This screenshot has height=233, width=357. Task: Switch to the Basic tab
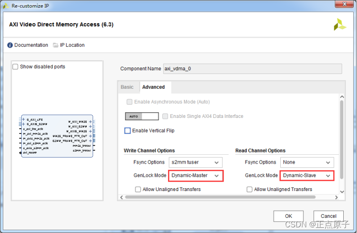coord(127,87)
